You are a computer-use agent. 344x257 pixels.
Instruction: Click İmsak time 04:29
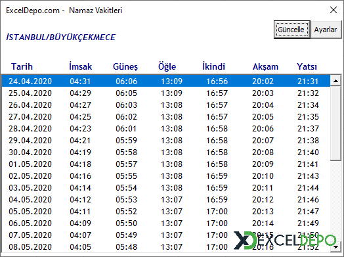coord(80,93)
